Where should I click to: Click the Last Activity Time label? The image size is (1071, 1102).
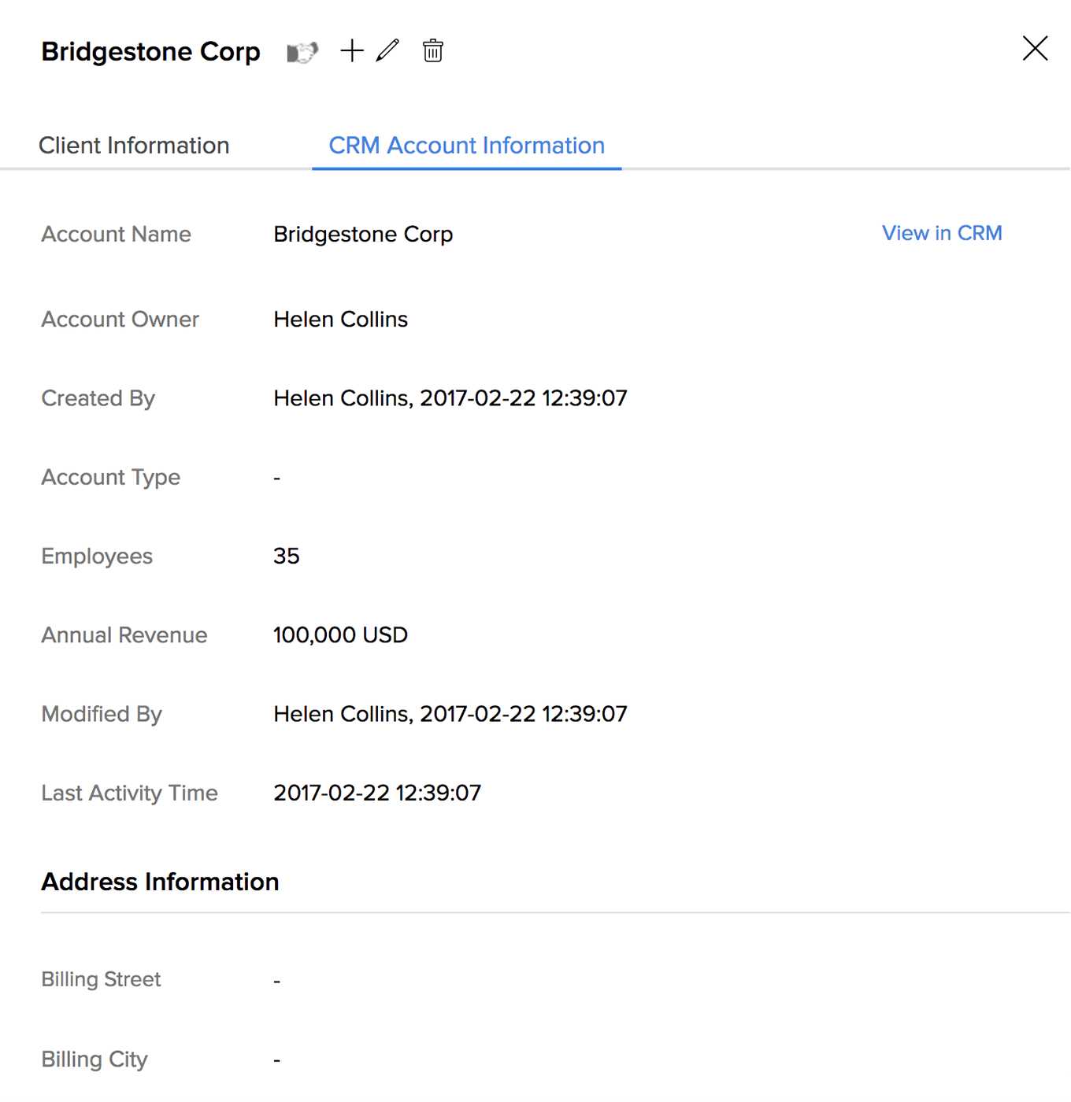(129, 793)
